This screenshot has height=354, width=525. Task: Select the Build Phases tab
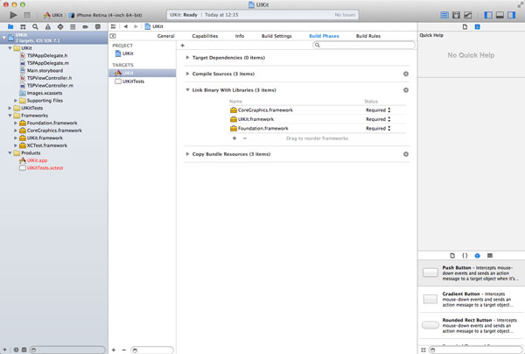[x=324, y=36]
